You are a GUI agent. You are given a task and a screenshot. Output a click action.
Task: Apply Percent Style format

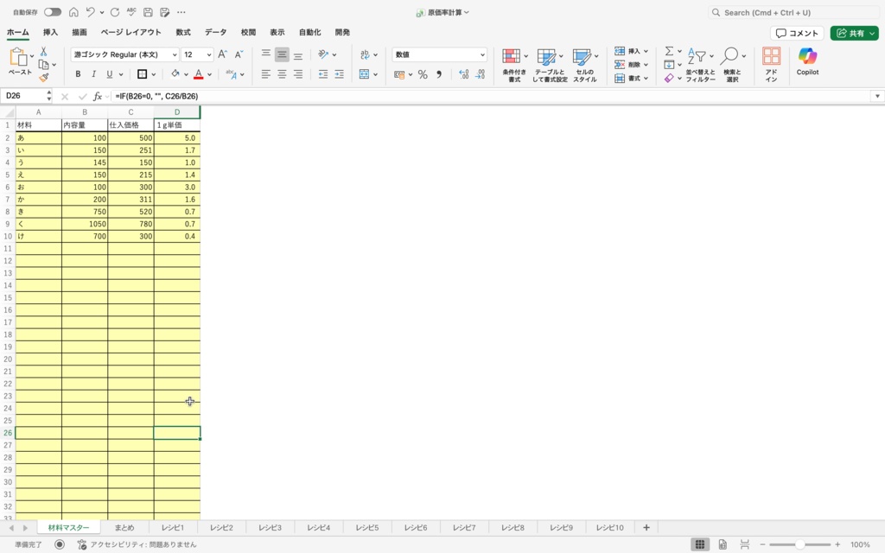423,74
